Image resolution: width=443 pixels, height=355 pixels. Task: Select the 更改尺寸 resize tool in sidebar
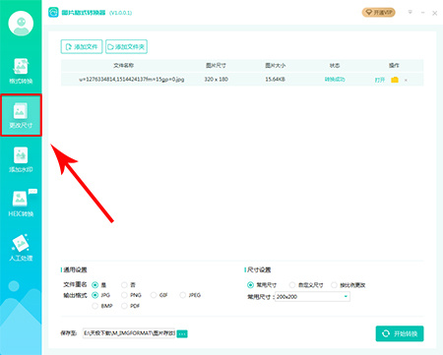click(x=21, y=115)
